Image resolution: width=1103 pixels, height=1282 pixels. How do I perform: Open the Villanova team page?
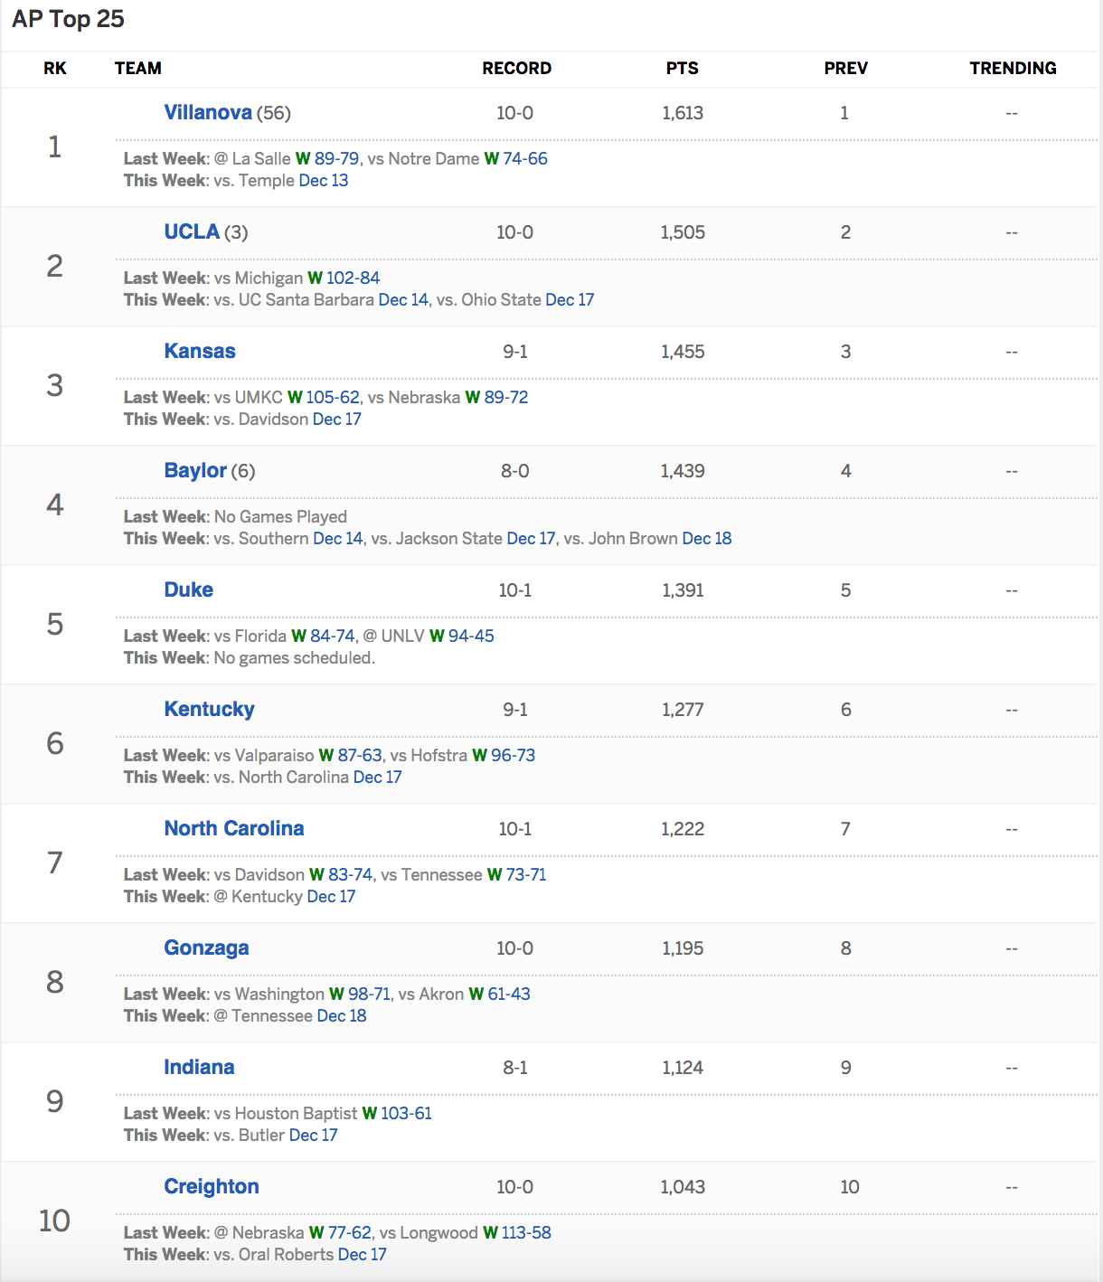(208, 112)
